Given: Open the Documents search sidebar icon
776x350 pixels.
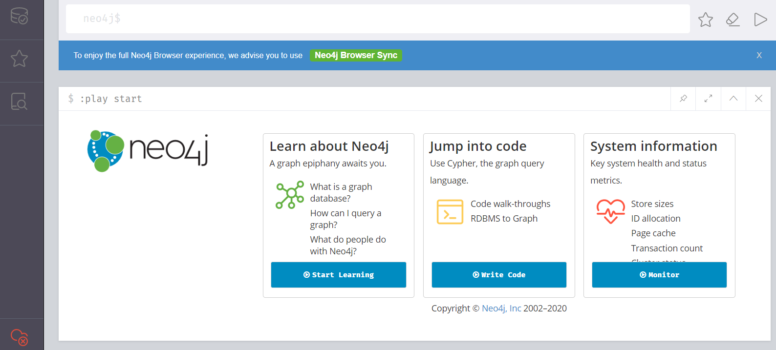Looking at the screenshot, I should point(20,101).
